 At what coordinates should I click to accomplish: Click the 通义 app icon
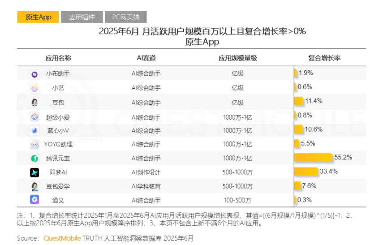click(34, 200)
